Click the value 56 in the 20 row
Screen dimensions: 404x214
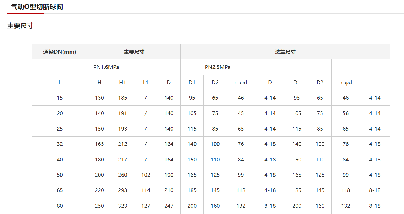pos(346,113)
